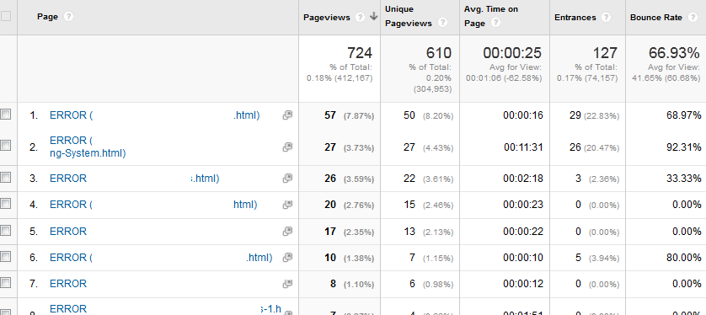
Task: Tick the checkbox for row 1
Action: (5, 115)
